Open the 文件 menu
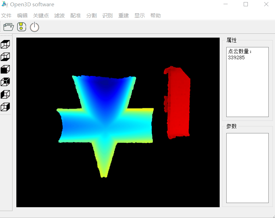 6,15
